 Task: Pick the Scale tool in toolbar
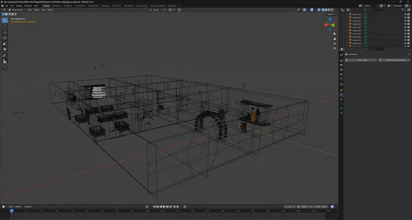[5, 43]
